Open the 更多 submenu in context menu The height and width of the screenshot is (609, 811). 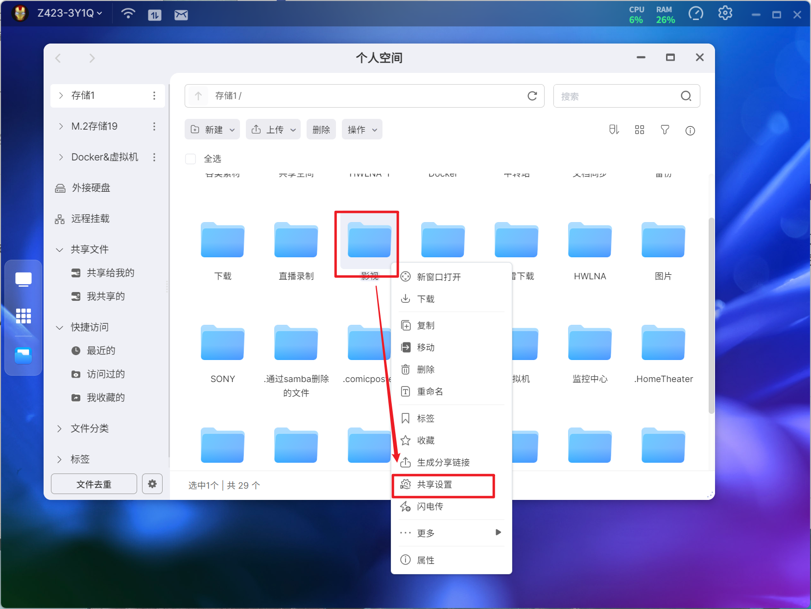click(452, 533)
